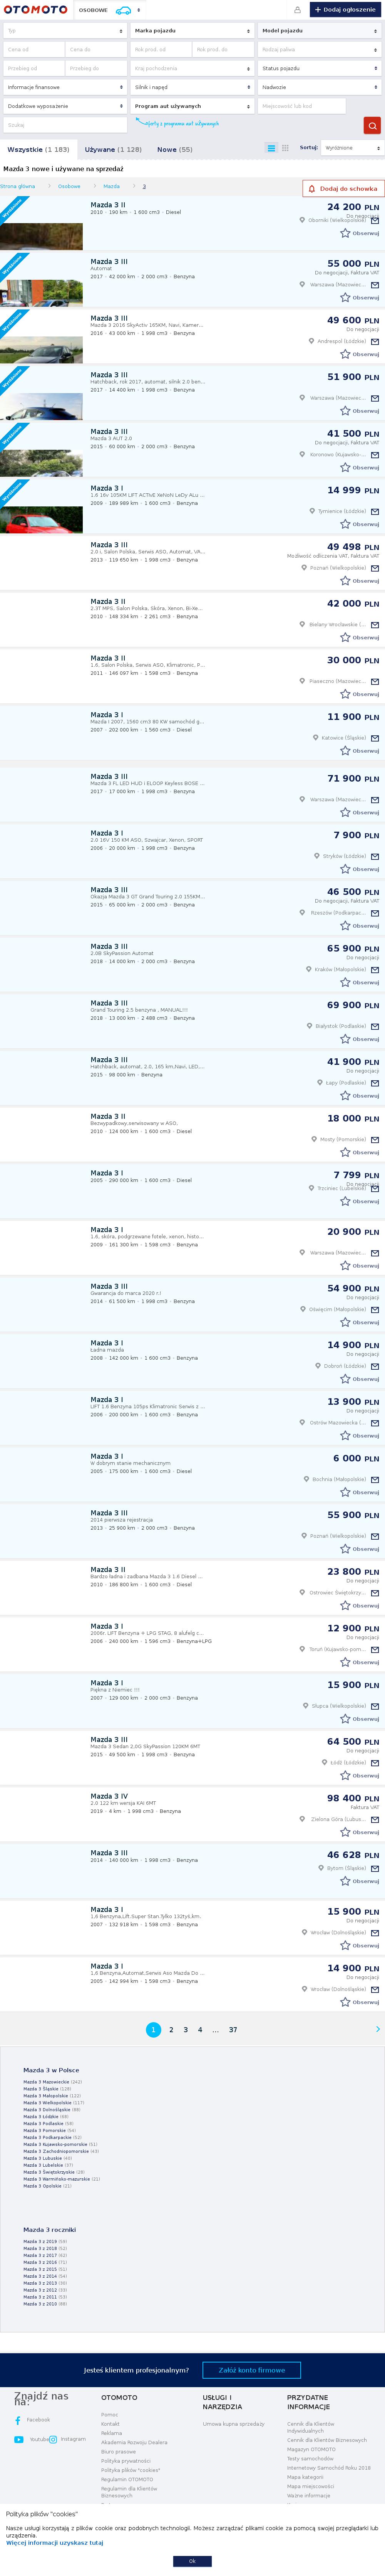
Task: Click the Rok prod. od field
Action: 160,49
